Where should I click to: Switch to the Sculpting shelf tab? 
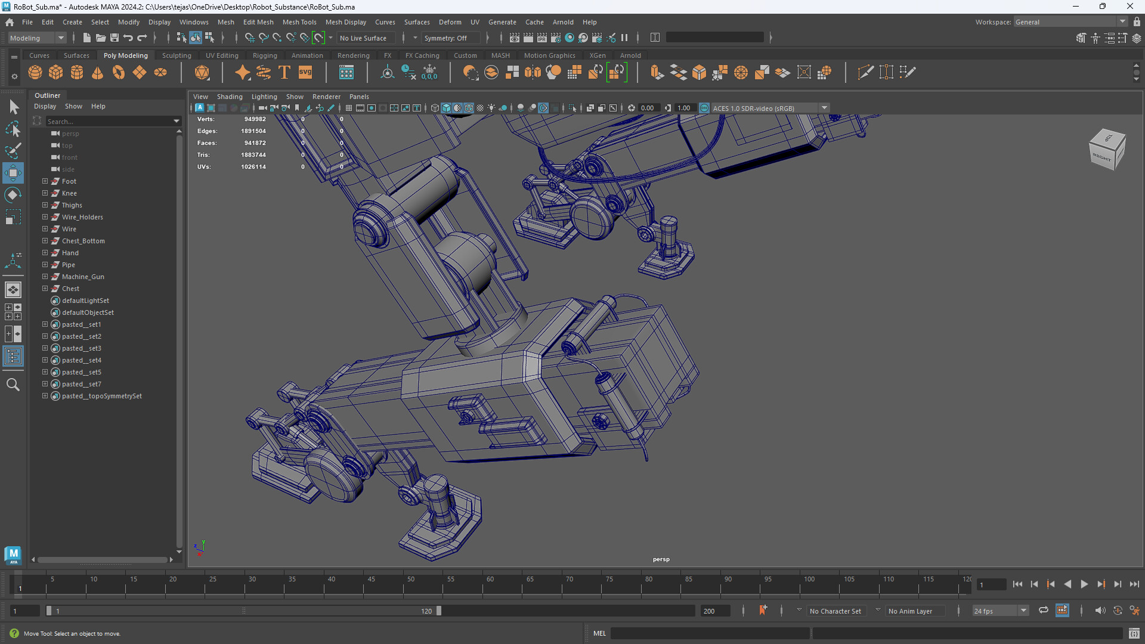click(177, 55)
